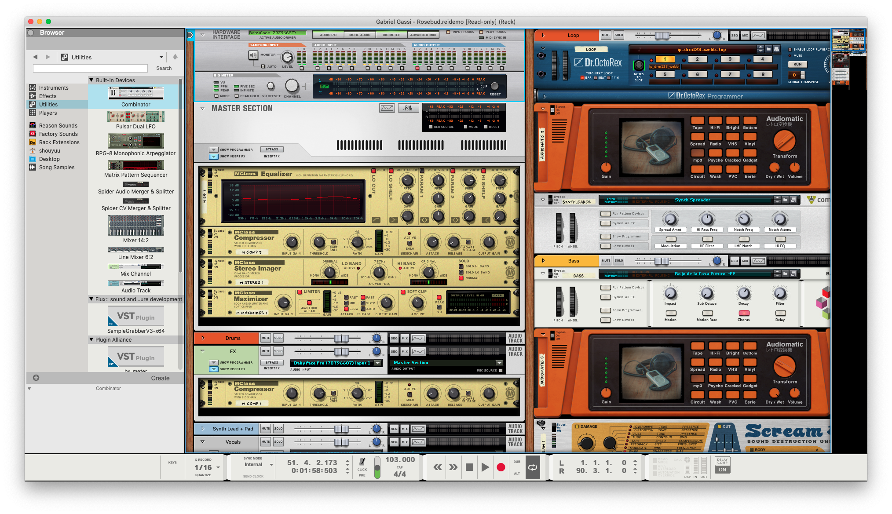This screenshot has height=514, width=892.
Task: Collapse the Built-in Devices section
Action: 91,80
